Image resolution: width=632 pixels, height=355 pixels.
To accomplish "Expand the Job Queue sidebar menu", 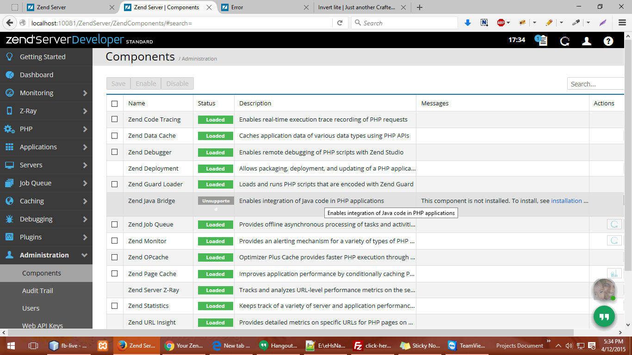I will 46,183.
